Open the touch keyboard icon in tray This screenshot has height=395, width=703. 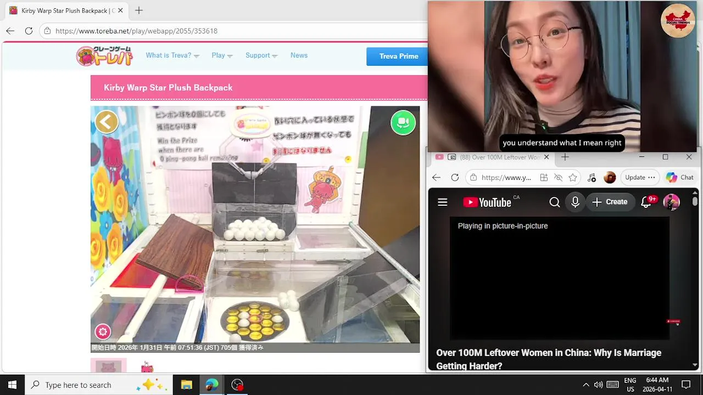tap(613, 385)
